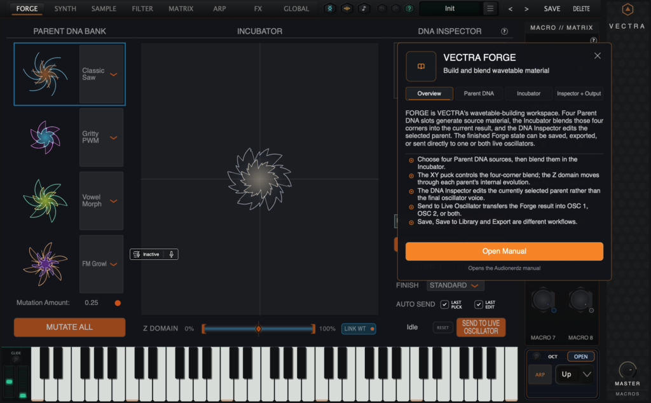This screenshot has width=651, height=403.
Task: Toggle the Last Puck auto send checkbox
Action: pyautogui.click(x=444, y=304)
